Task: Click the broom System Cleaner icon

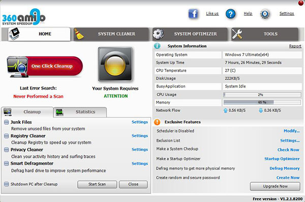Action: point(79,34)
